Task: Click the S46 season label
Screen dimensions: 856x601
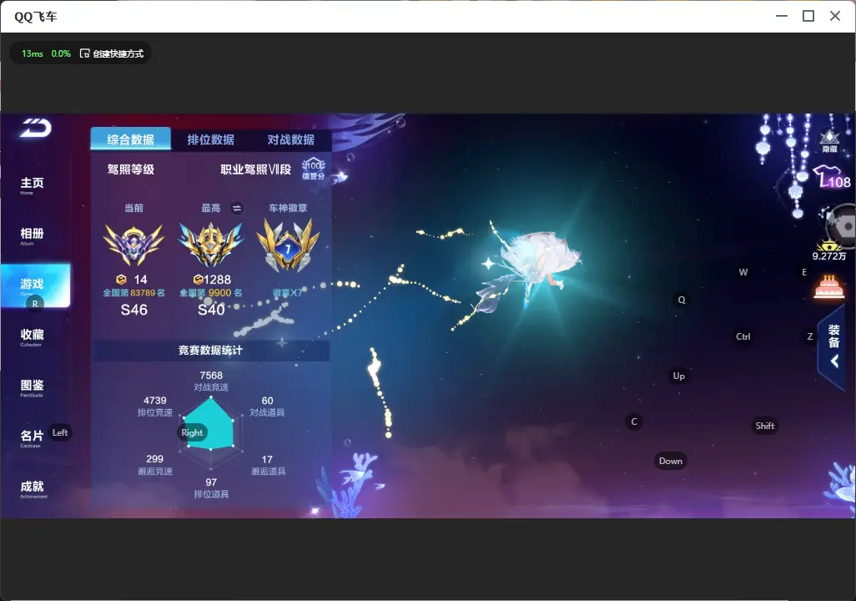Action: 133,310
